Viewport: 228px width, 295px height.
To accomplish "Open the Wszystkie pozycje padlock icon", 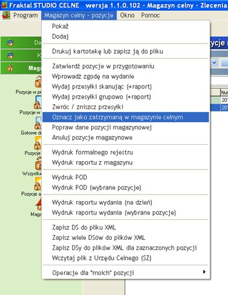I will tap(38, 164).
